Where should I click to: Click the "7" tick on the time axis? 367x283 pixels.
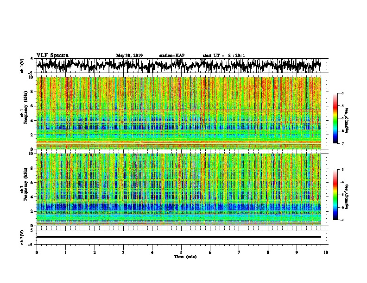239,252
